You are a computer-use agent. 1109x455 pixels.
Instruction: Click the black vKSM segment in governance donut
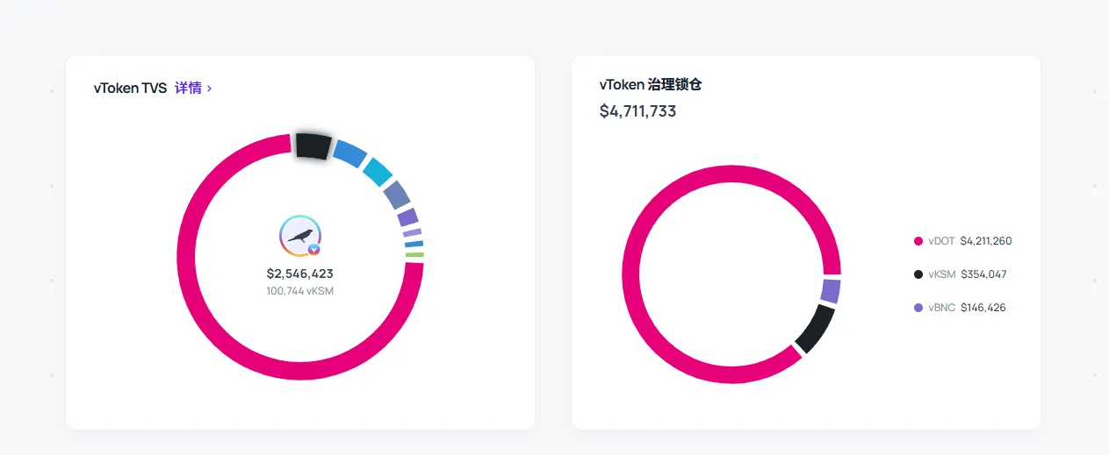pos(814,329)
